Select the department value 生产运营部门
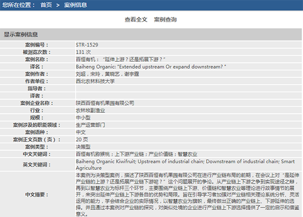 91,124
